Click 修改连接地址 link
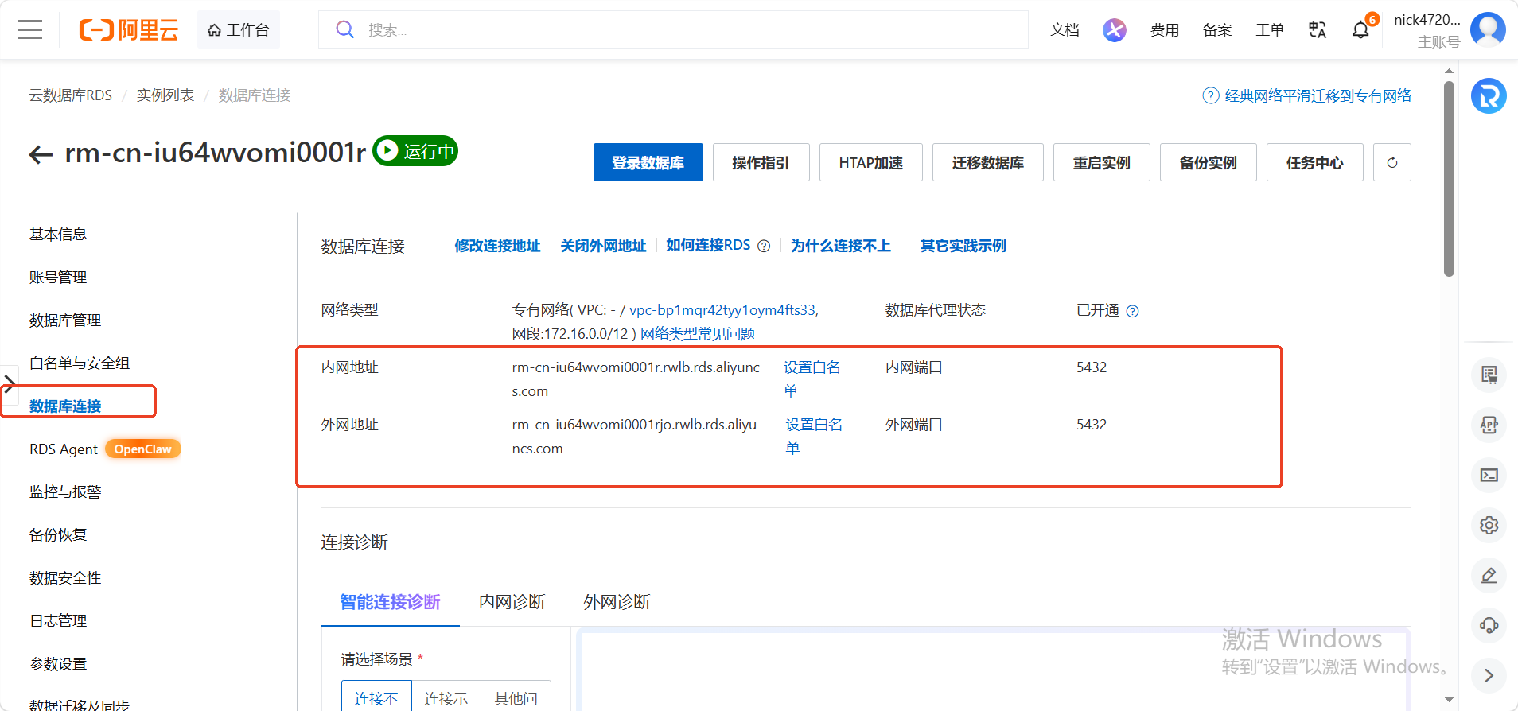Screen dimensions: 1518x711 497,246
